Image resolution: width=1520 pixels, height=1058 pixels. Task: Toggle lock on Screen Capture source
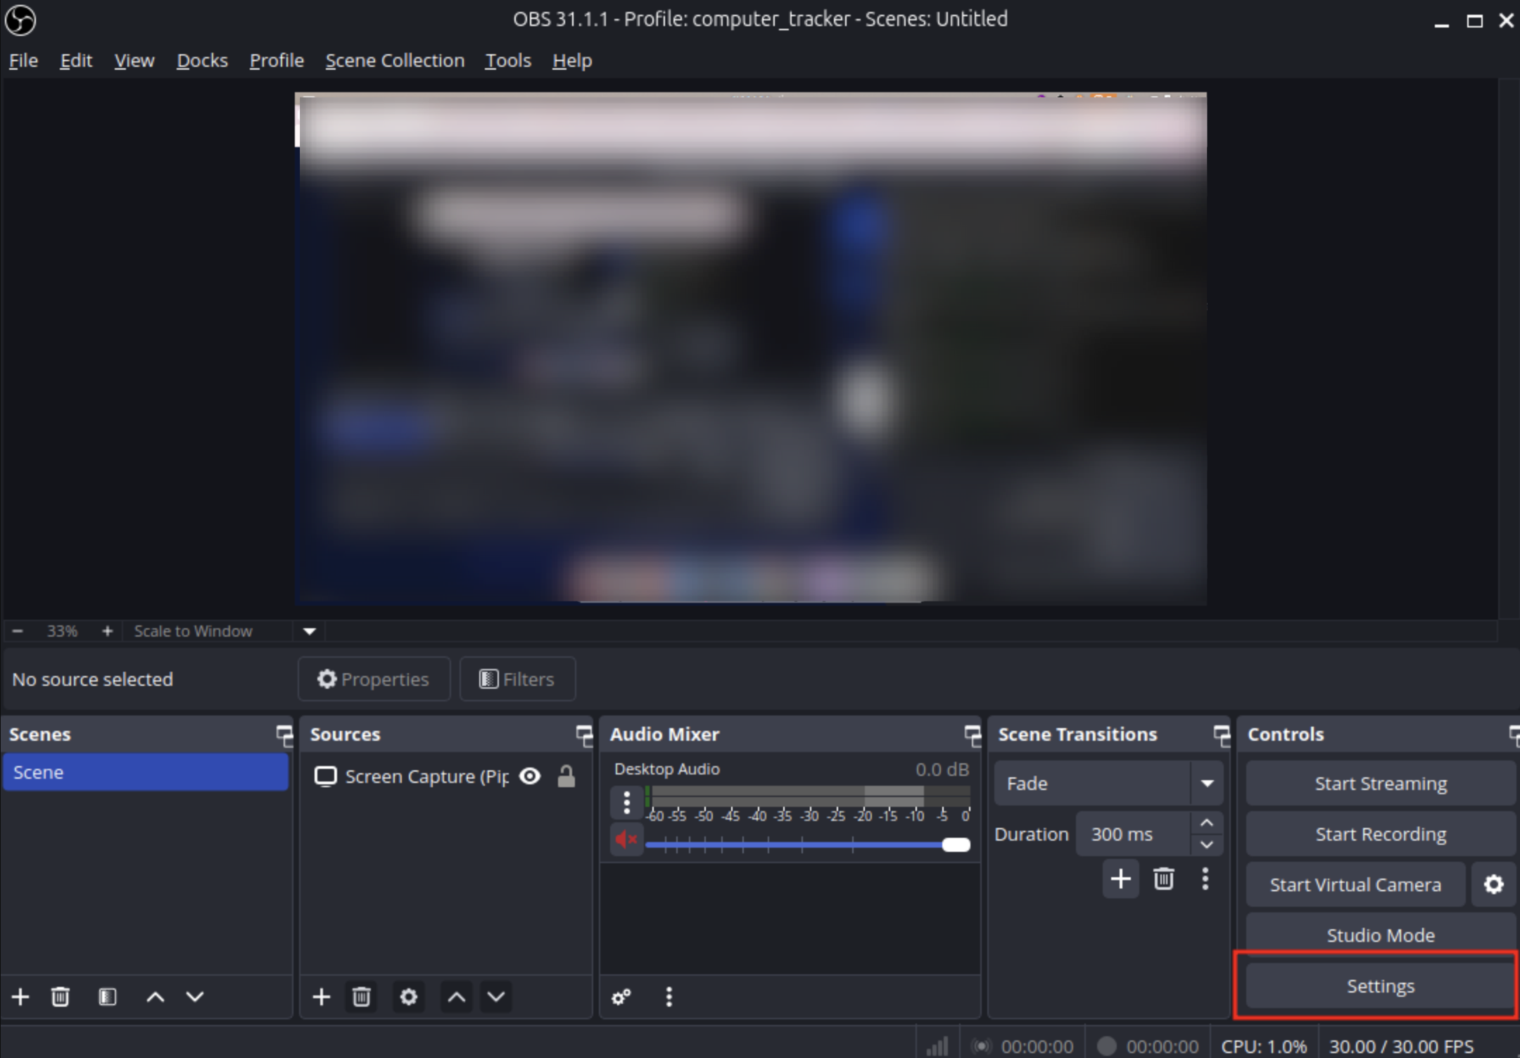(x=566, y=776)
